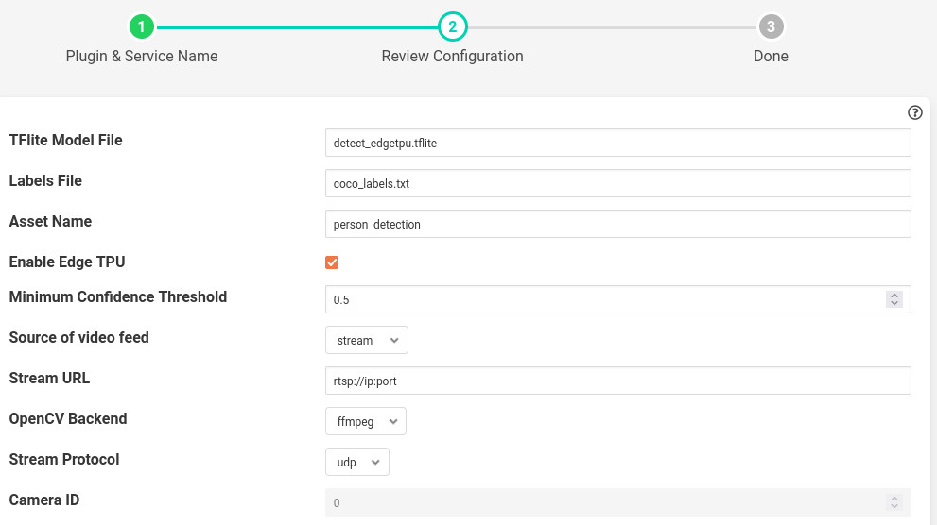Select Review Configuration step label
The height and width of the screenshot is (525, 937).
click(452, 56)
